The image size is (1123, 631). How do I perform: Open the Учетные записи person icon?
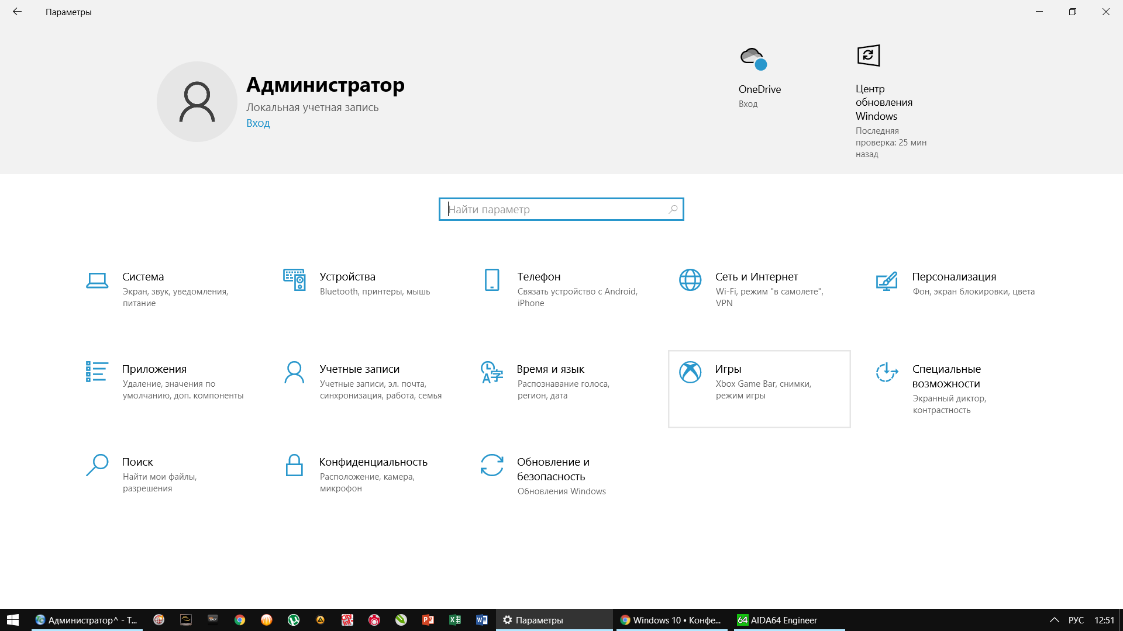coord(294,372)
